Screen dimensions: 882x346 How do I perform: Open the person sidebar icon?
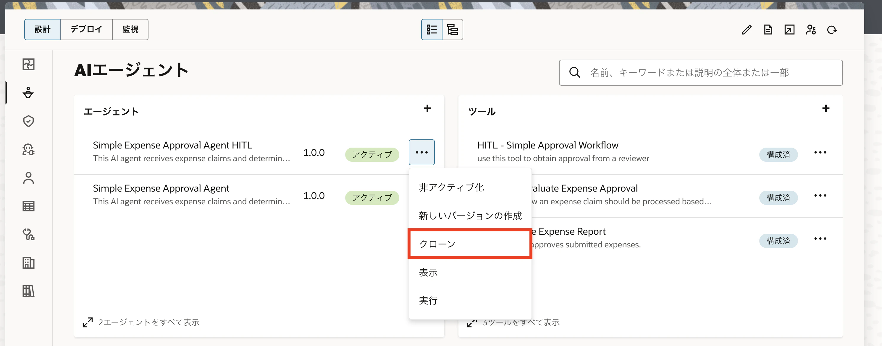pyautogui.click(x=28, y=178)
